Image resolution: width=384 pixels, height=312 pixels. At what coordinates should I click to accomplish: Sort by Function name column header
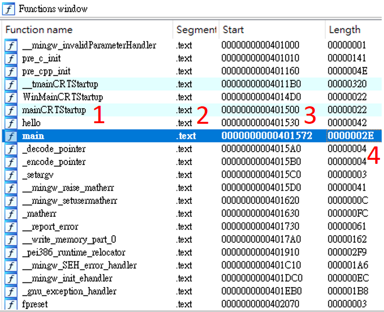tap(39, 30)
